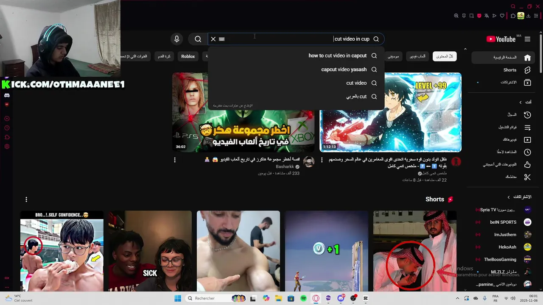Open OBS Studio from the taskbar
This screenshot has height=305, width=543.
[x=353, y=298]
